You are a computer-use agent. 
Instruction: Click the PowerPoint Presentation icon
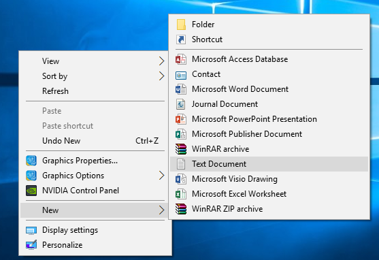coord(181,119)
